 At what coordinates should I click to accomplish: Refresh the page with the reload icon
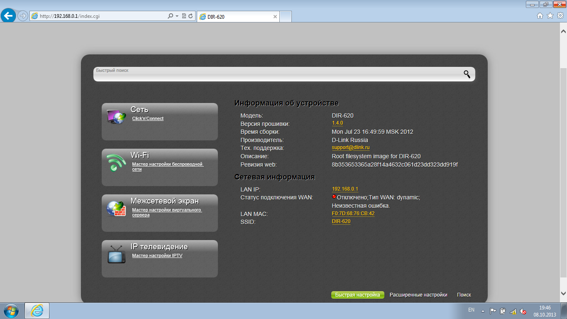(191, 16)
